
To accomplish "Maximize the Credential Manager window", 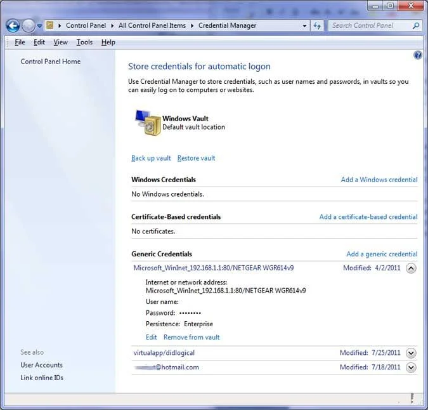I will [x=391, y=6].
